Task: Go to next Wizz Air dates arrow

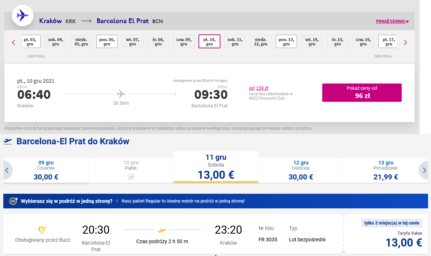Action: [405, 42]
